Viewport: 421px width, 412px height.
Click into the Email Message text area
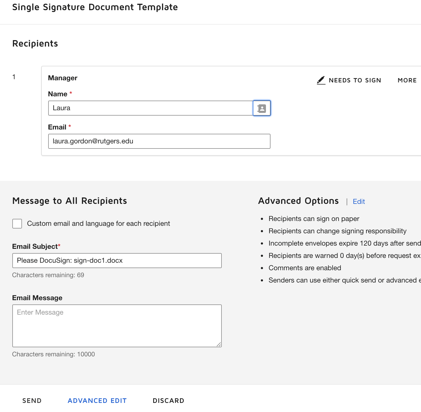(117, 326)
